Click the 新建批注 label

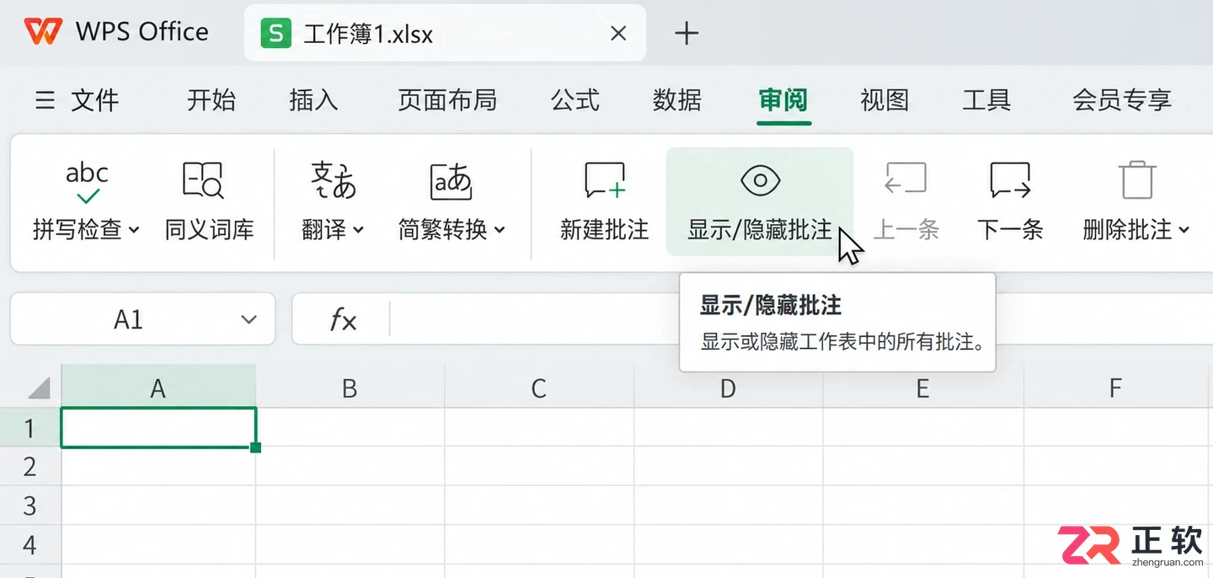coord(605,229)
